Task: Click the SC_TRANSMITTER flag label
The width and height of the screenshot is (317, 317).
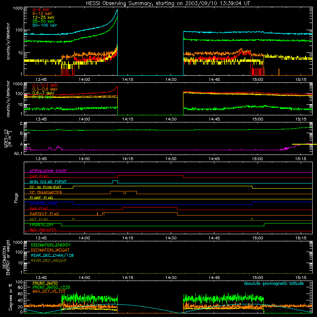Action: coord(46,193)
